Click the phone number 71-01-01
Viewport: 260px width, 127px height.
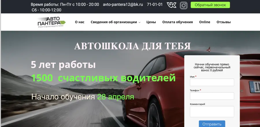coord(155,5)
